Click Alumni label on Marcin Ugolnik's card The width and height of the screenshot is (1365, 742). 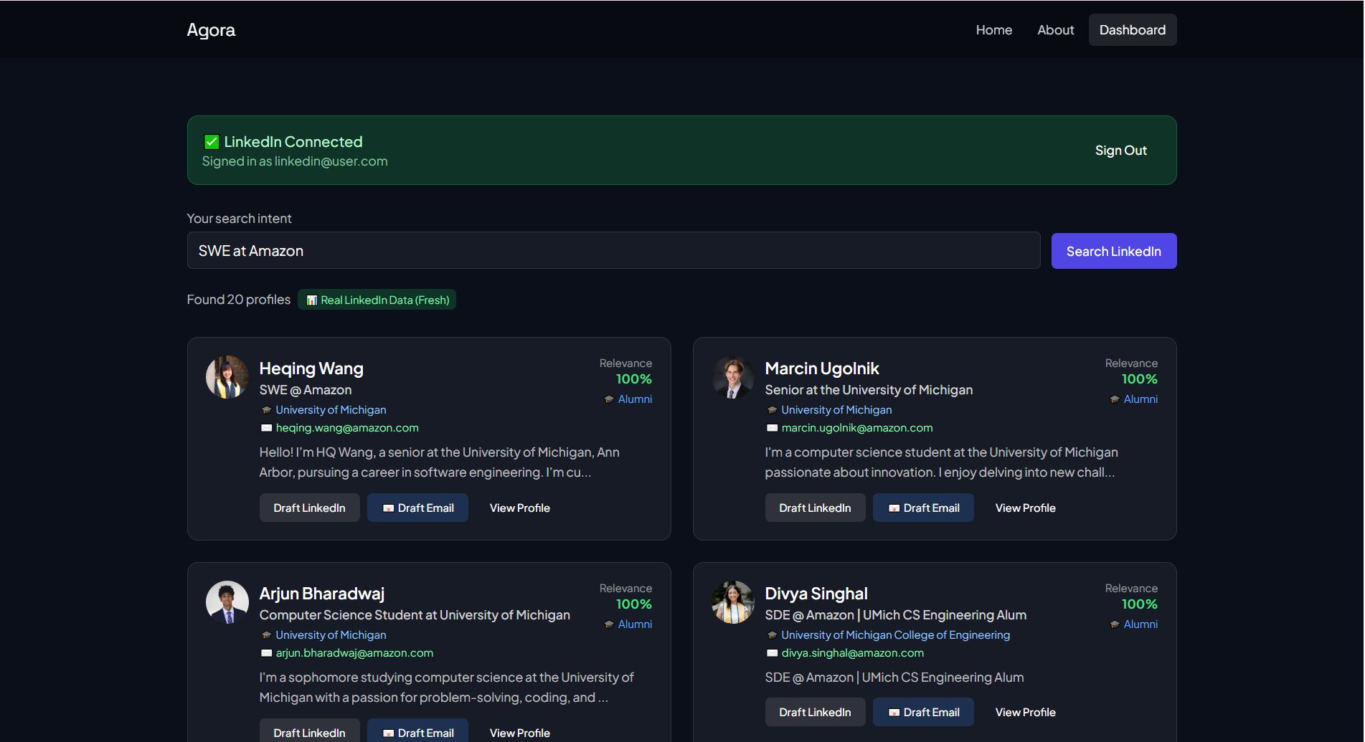tap(1140, 399)
